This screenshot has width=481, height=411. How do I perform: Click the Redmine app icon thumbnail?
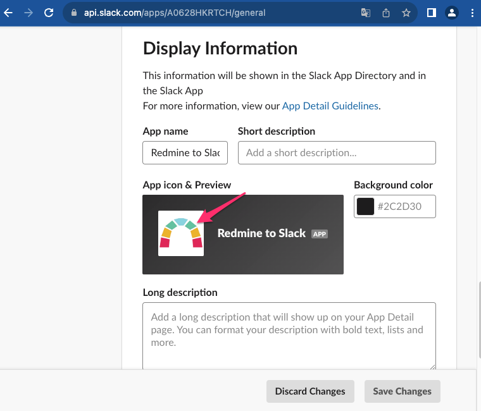click(x=181, y=233)
